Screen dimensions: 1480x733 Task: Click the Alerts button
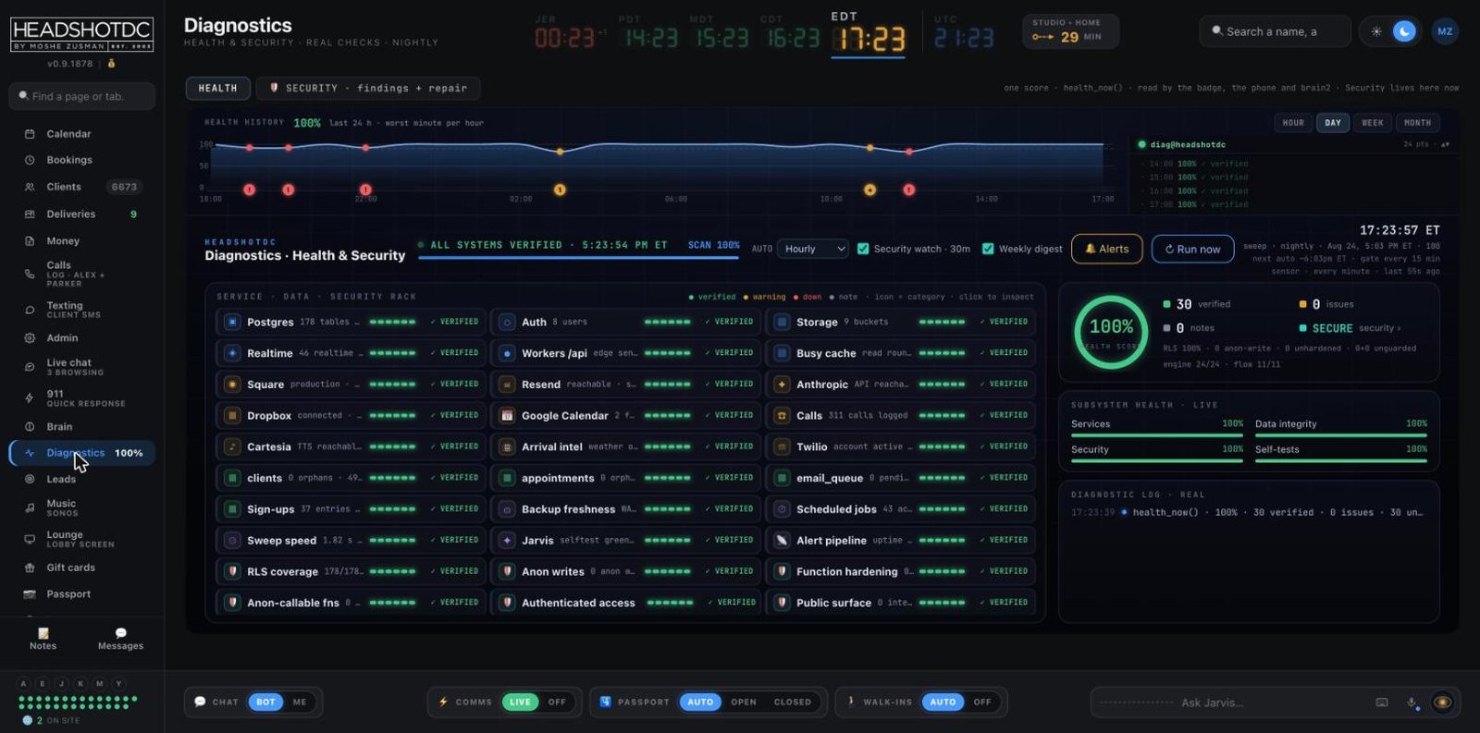pos(1107,249)
